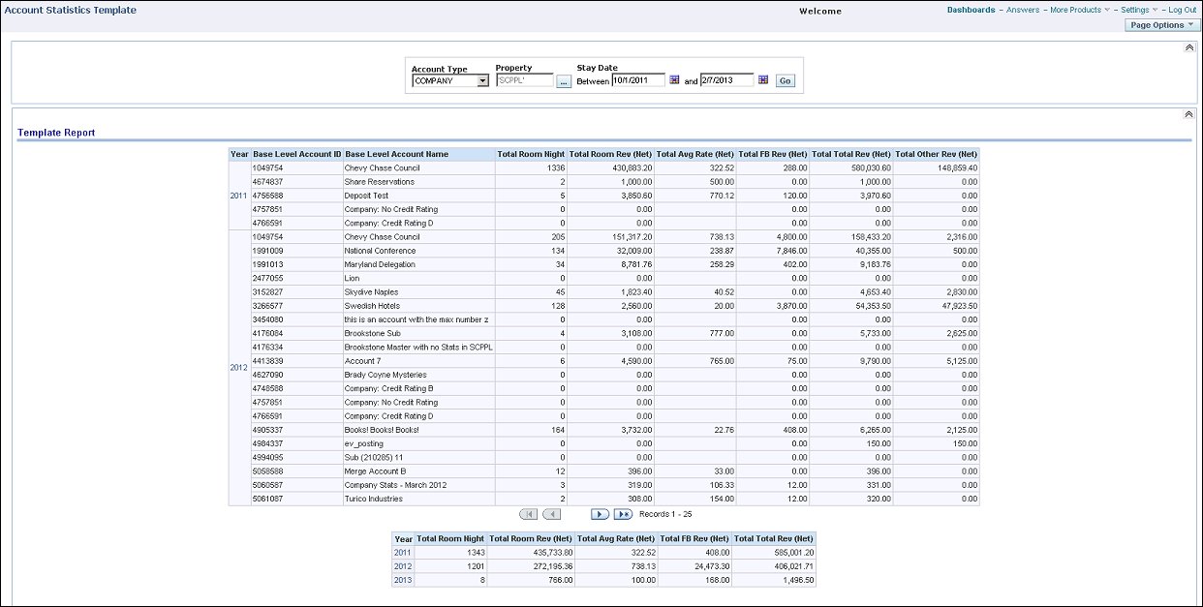Screen dimensions: 1203x607
Task: Open the Dashboards link
Action: [x=970, y=9]
